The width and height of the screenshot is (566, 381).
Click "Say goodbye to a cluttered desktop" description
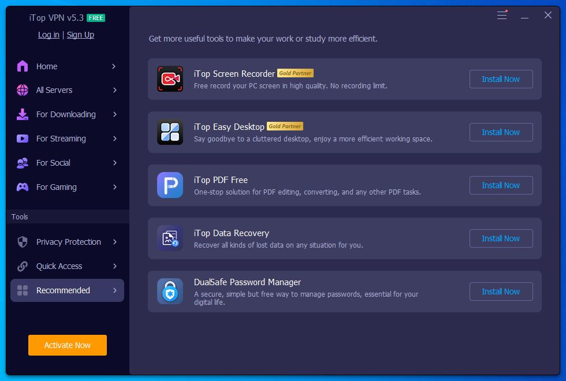click(x=313, y=139)
